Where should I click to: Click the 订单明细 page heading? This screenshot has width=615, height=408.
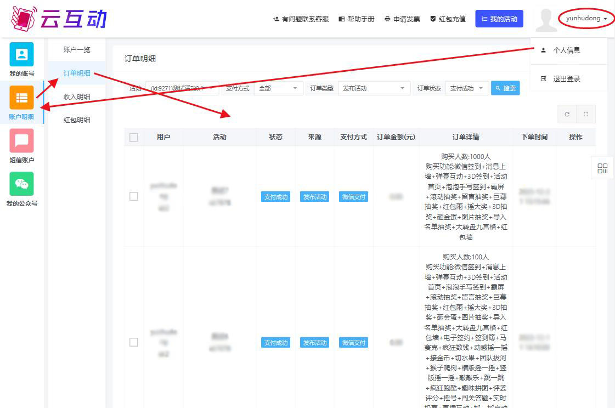140,59
